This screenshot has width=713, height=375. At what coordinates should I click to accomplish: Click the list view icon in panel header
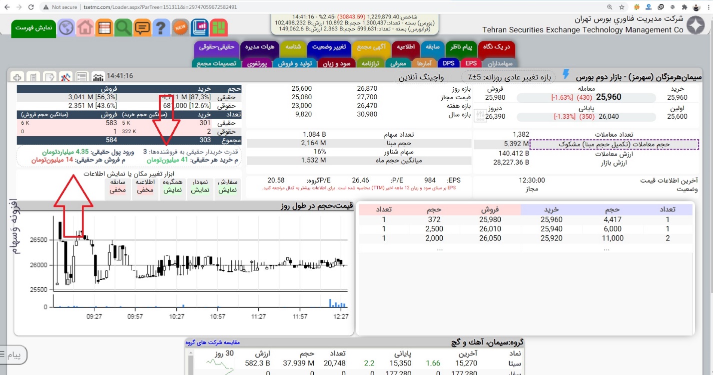[81, 77]
